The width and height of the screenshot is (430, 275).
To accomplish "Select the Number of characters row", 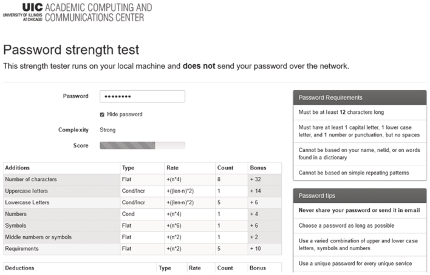I will pyautogui.click(x=142, y=179).
